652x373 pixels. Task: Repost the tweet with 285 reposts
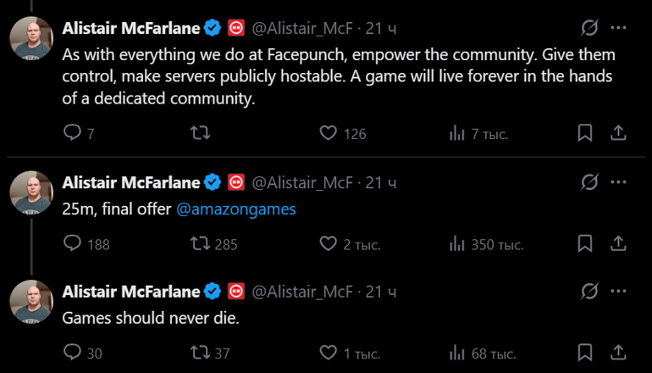point(200,244)
